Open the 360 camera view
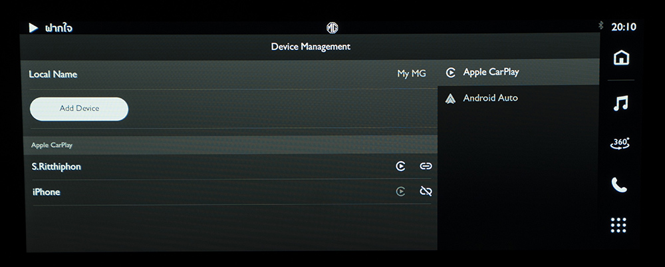The image size is (665, 267). [620, 143]
